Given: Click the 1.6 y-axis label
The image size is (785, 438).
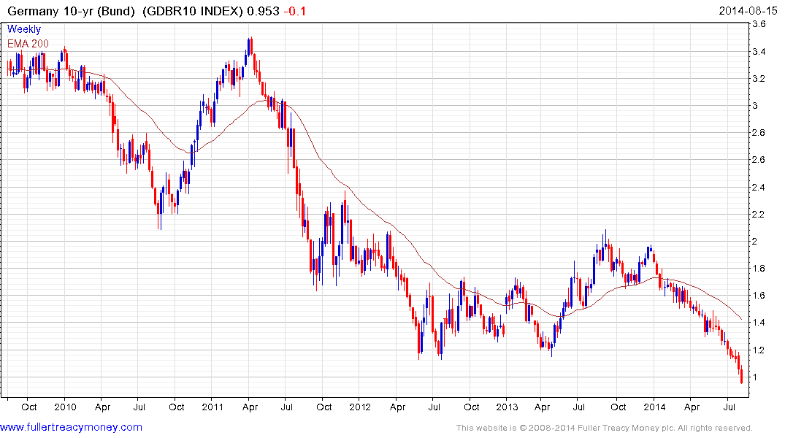Looking at the screenshot, I should [x=759, y=296].
